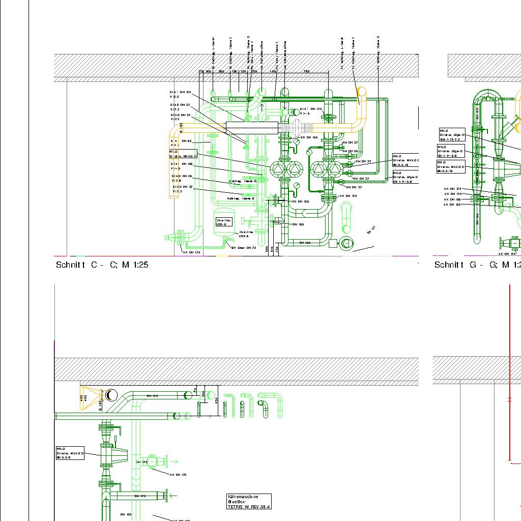Select the Iko-flex expansion vessel drawing

pos(223,222)
